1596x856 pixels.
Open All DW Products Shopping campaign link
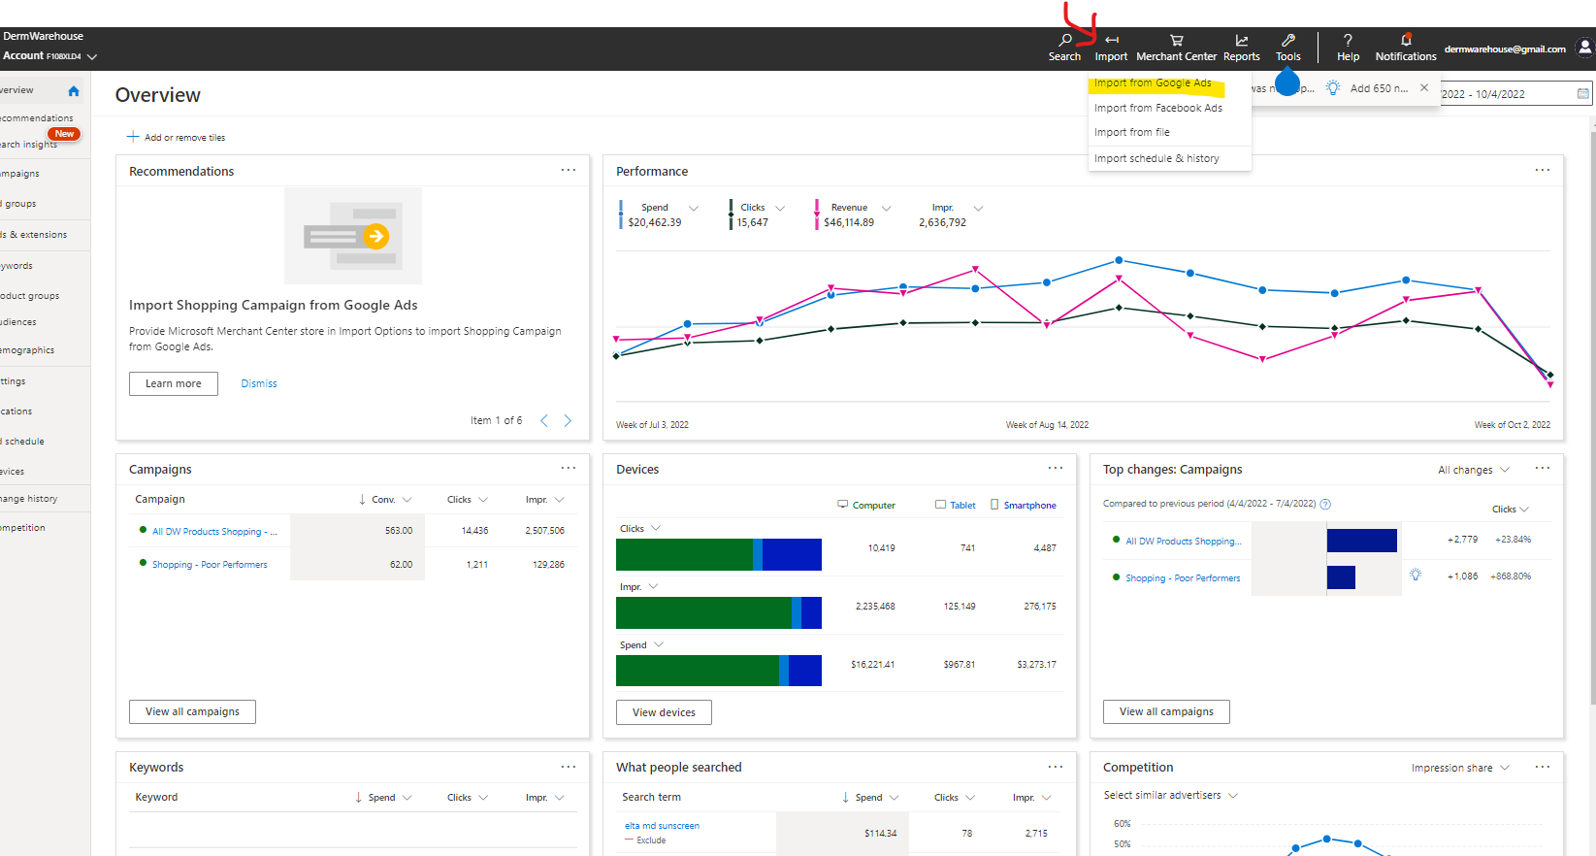coord(214,532)
